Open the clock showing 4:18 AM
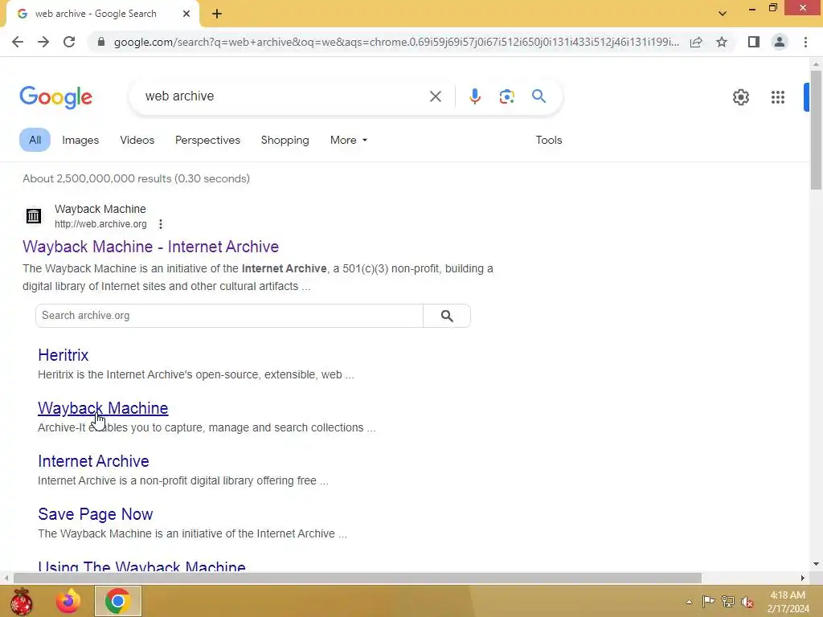Viewport: 823px width, 617px height. 788,602
